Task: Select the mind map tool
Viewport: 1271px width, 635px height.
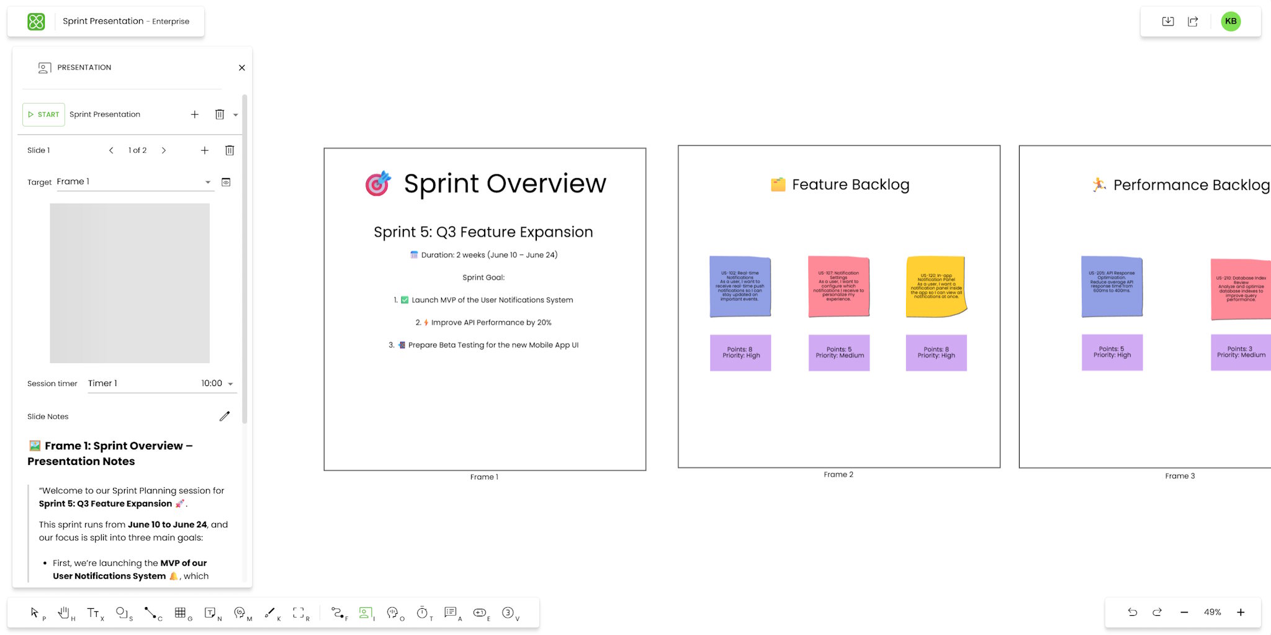Action: [x=240, y=613]
